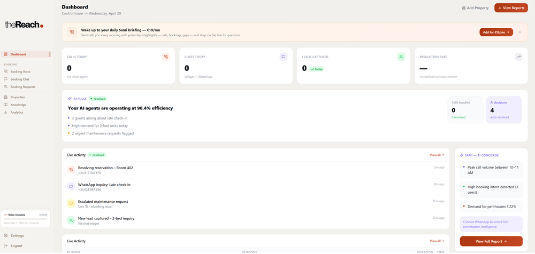Open Properties section

[18, 97]
